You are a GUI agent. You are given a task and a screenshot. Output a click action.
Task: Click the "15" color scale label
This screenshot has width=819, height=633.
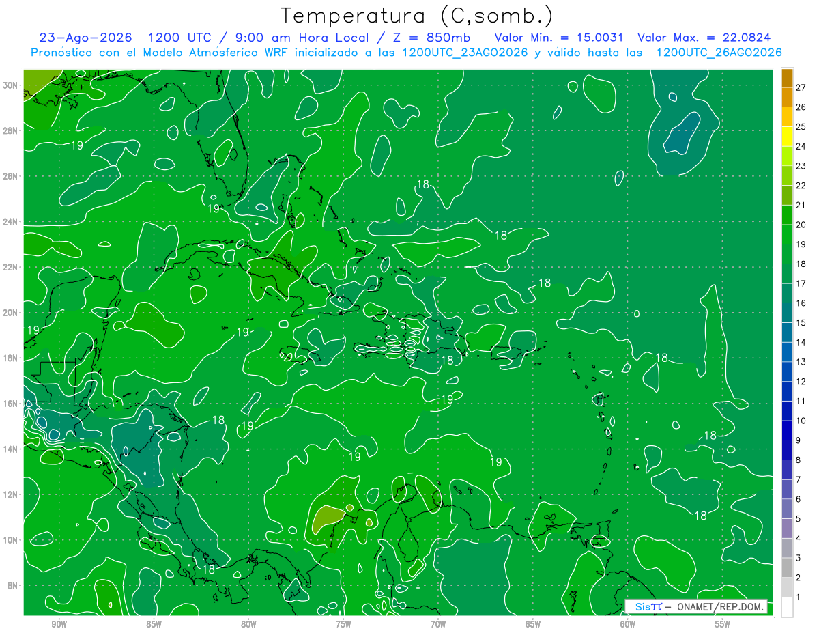coord(801,322)
